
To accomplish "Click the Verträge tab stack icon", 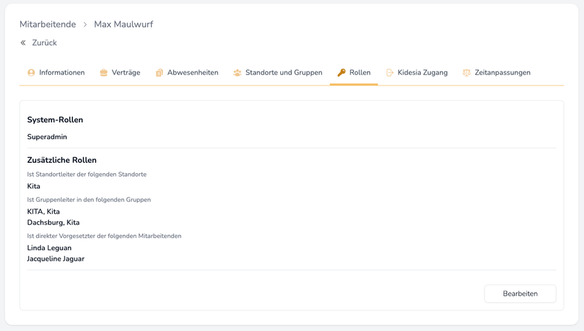I will [104, 72].
